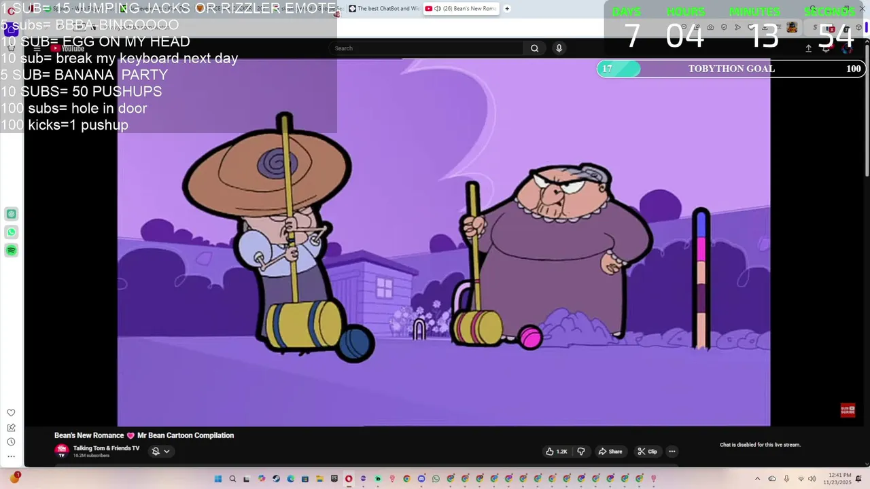Open Windows Start menu
This screenshot has width=870, height=489.
[x=218, y=479]
